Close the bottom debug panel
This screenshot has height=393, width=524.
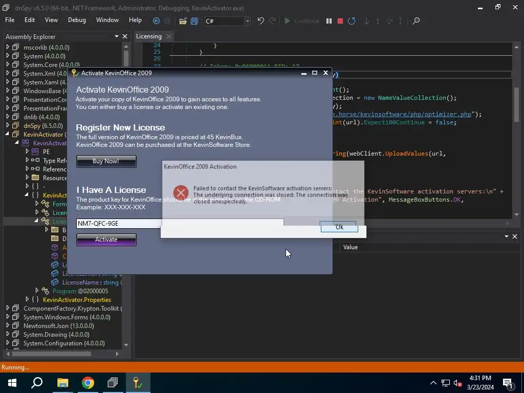[x=515, y=236]
